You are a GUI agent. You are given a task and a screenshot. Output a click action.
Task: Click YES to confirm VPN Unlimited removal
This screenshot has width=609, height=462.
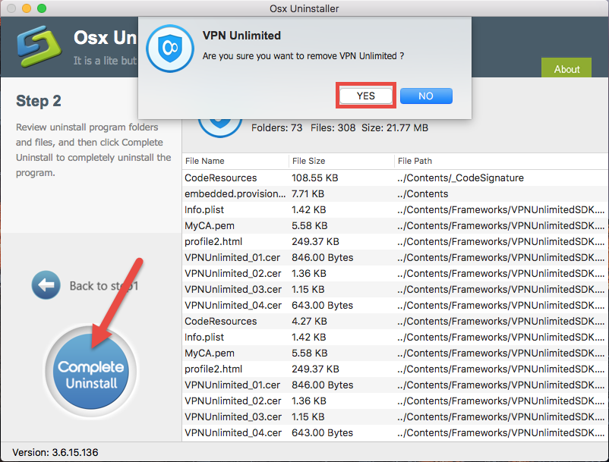[x=365, y=96]
